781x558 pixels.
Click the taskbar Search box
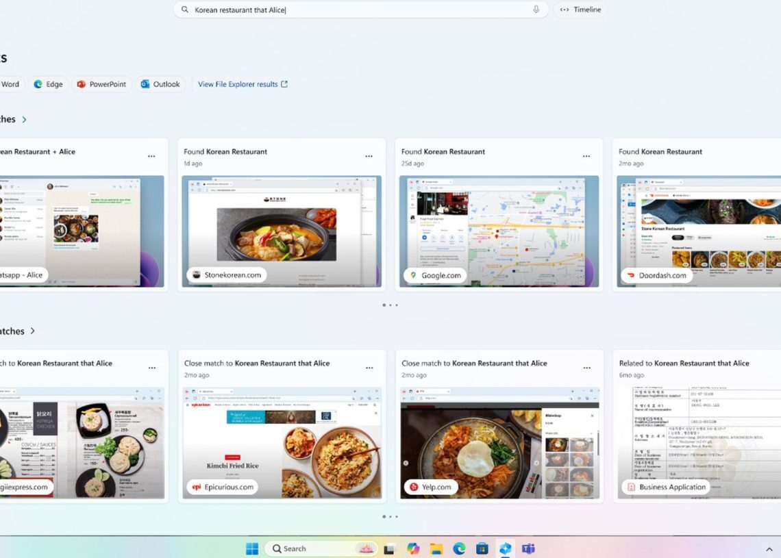coord(322,548)
